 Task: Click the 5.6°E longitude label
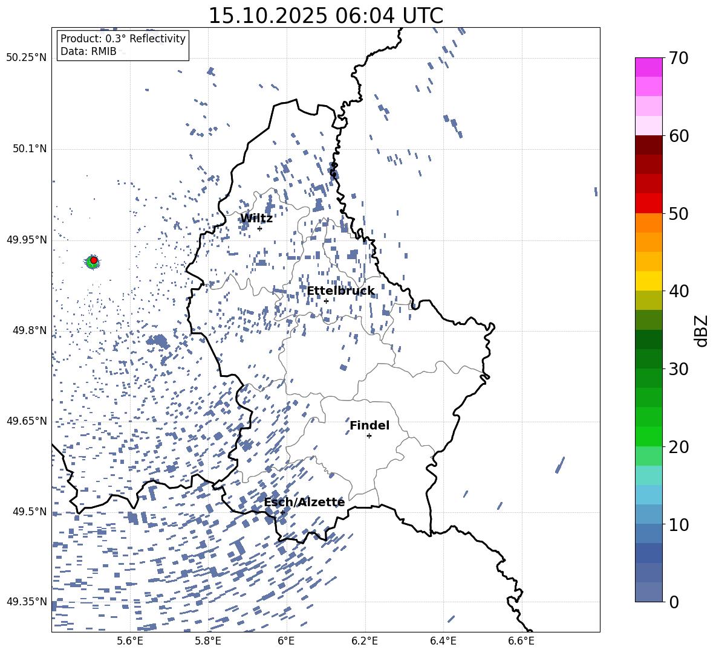(x=130, y=641)
